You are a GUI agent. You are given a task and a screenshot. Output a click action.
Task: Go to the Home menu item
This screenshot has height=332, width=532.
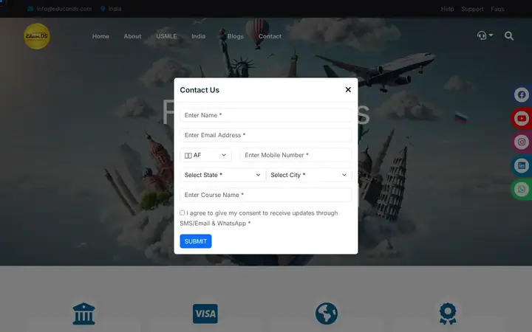[x=100, y=36]
